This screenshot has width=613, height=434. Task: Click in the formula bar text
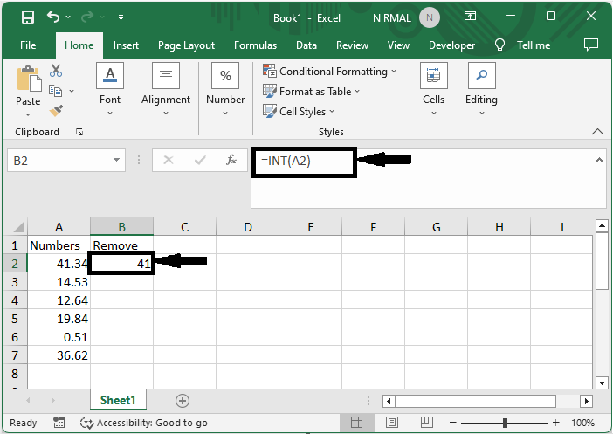click(x=286, y=161)
